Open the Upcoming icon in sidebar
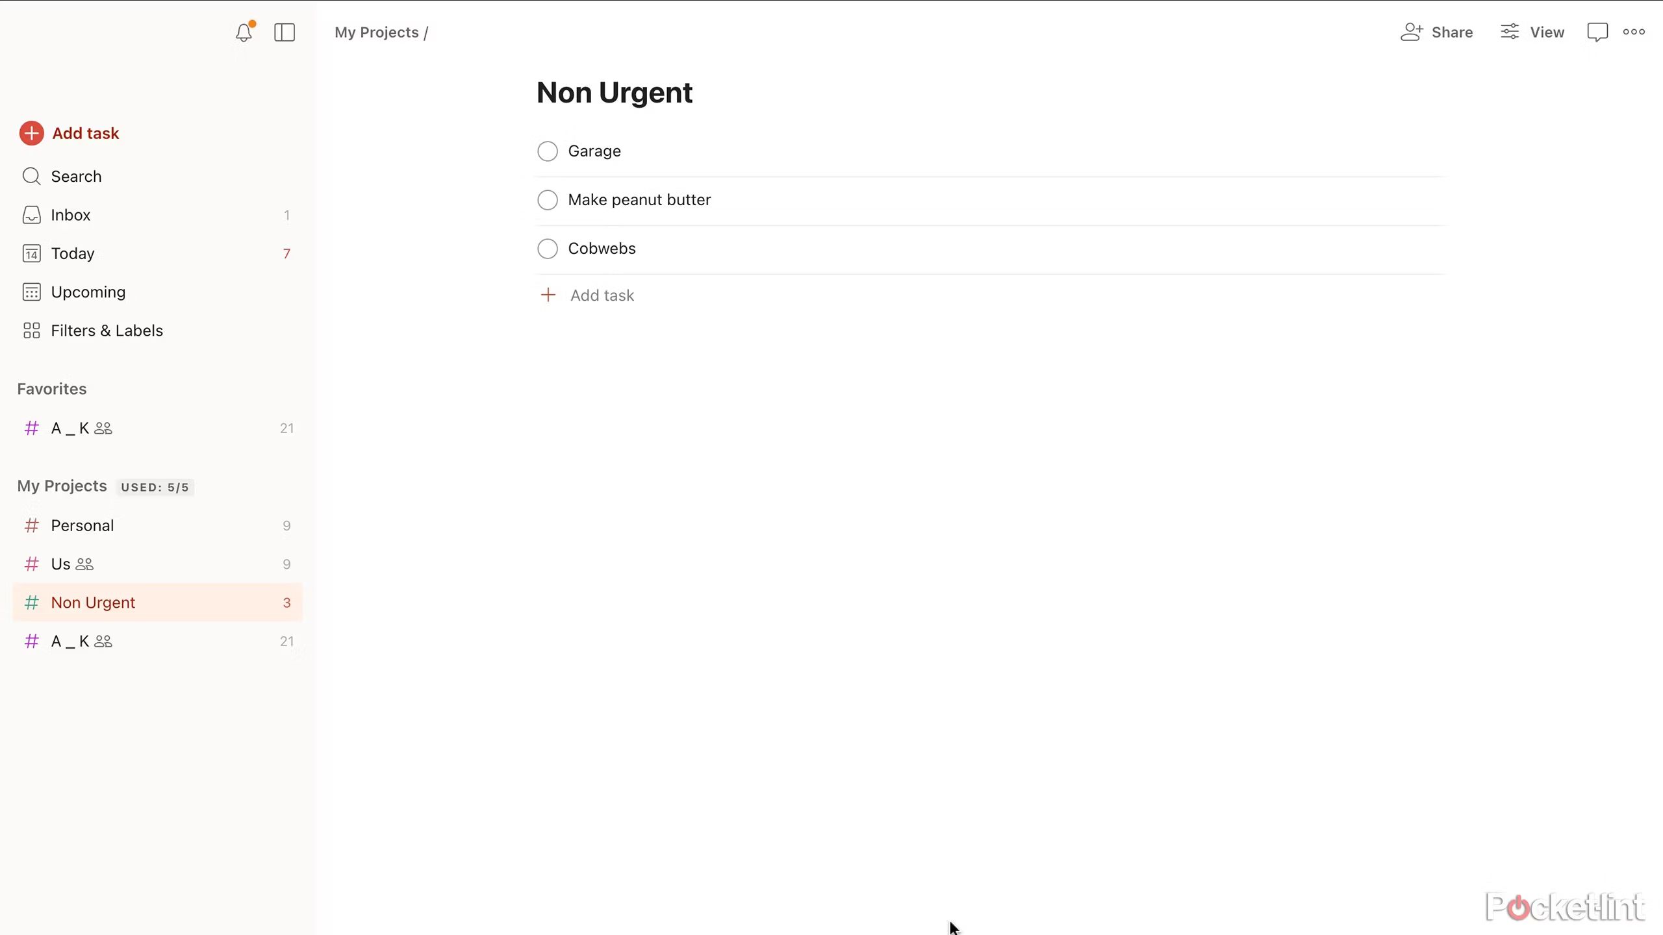The width and height of the screenshot is (1663, 935). (x=32, y=292)
